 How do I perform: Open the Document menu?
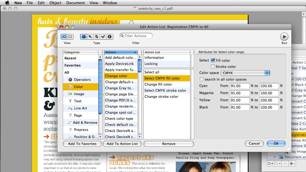76,3
